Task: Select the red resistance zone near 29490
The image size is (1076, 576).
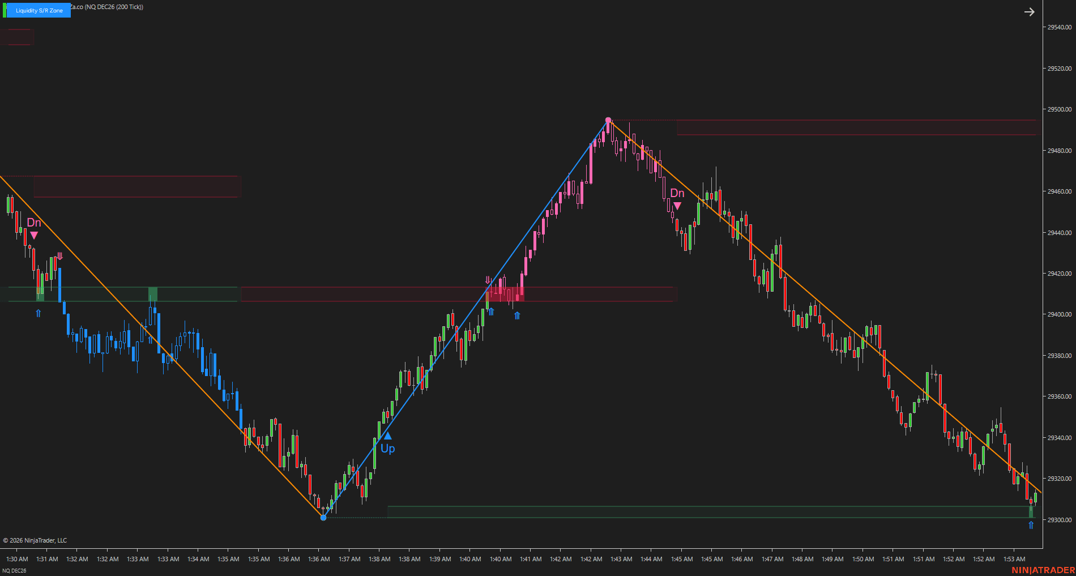Action: pyautogui.click(x=856, y=127)
